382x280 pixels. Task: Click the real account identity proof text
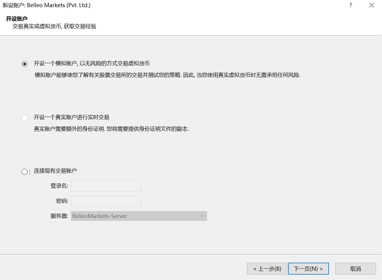point(111,129)
